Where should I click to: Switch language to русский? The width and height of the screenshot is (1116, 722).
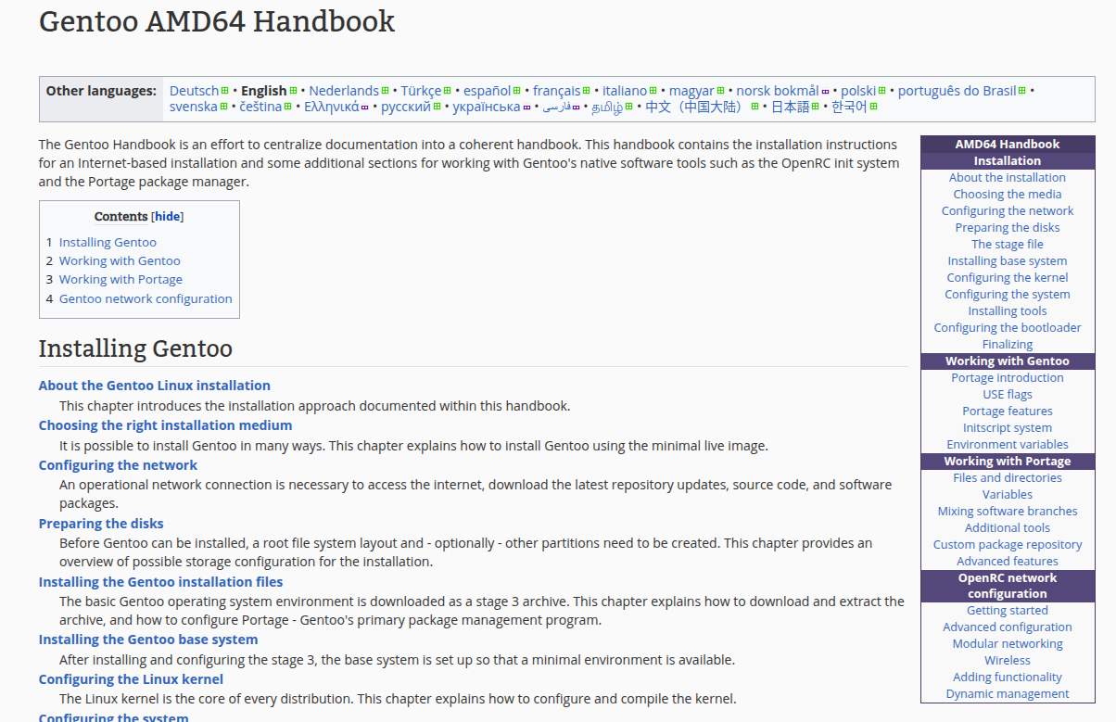(x=406, y=107)
